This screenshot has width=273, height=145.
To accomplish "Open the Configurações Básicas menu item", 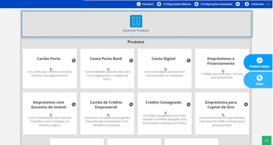I will point(177,4).
